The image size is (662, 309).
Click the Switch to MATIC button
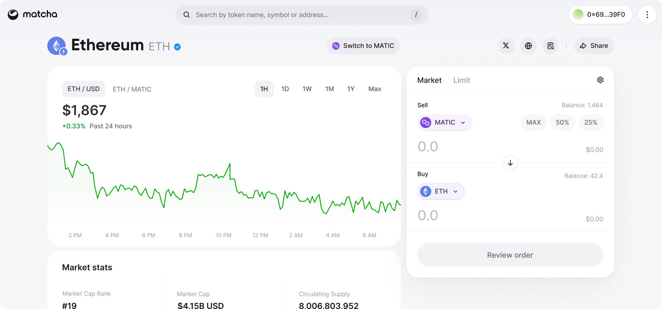(363, 46)
